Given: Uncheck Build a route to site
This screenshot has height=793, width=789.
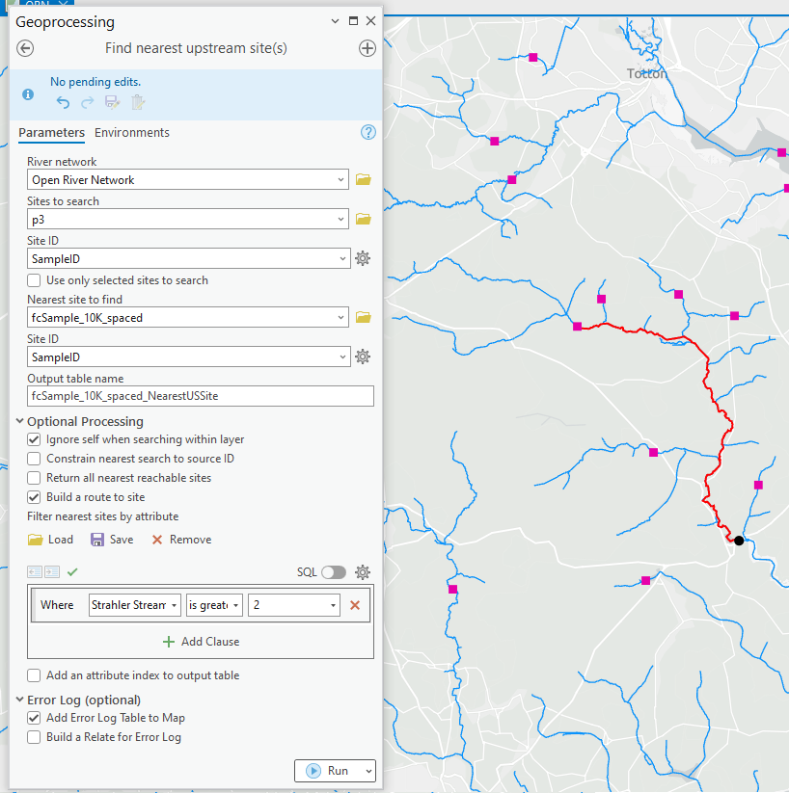Looking at the screenshot, I should (x=35, y=497).
